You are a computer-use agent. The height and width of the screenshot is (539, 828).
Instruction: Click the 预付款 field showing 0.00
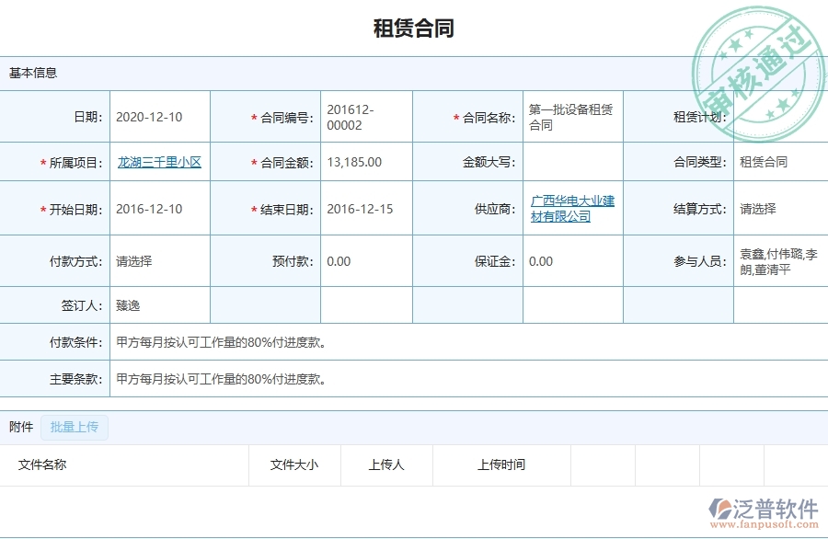point(336,260)
